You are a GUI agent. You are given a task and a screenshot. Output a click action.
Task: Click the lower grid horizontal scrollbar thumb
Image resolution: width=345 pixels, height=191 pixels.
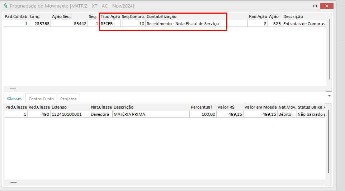(13, 182)
